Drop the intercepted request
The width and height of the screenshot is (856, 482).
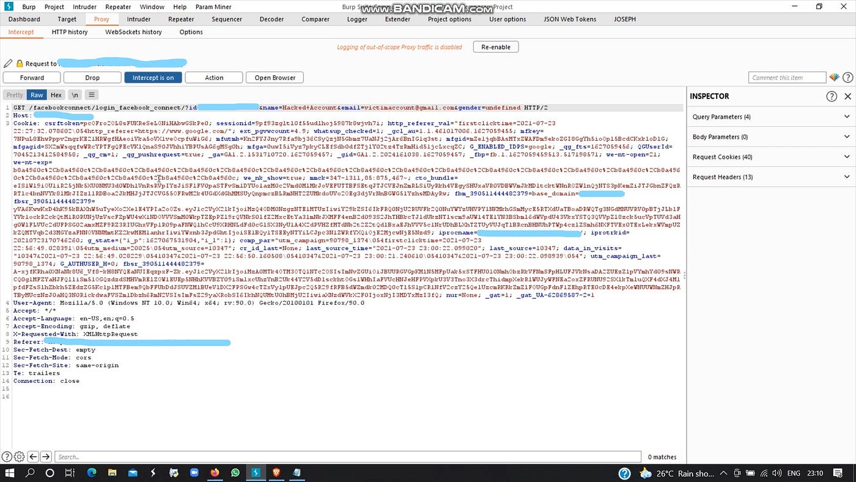[x=92, y=78]
